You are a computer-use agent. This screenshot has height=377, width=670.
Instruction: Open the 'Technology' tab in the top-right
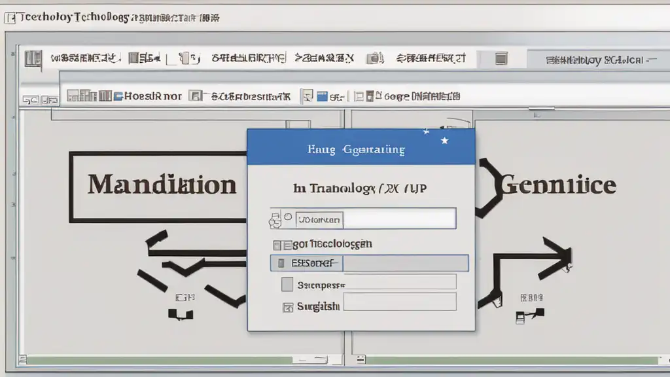coord(599,60)
